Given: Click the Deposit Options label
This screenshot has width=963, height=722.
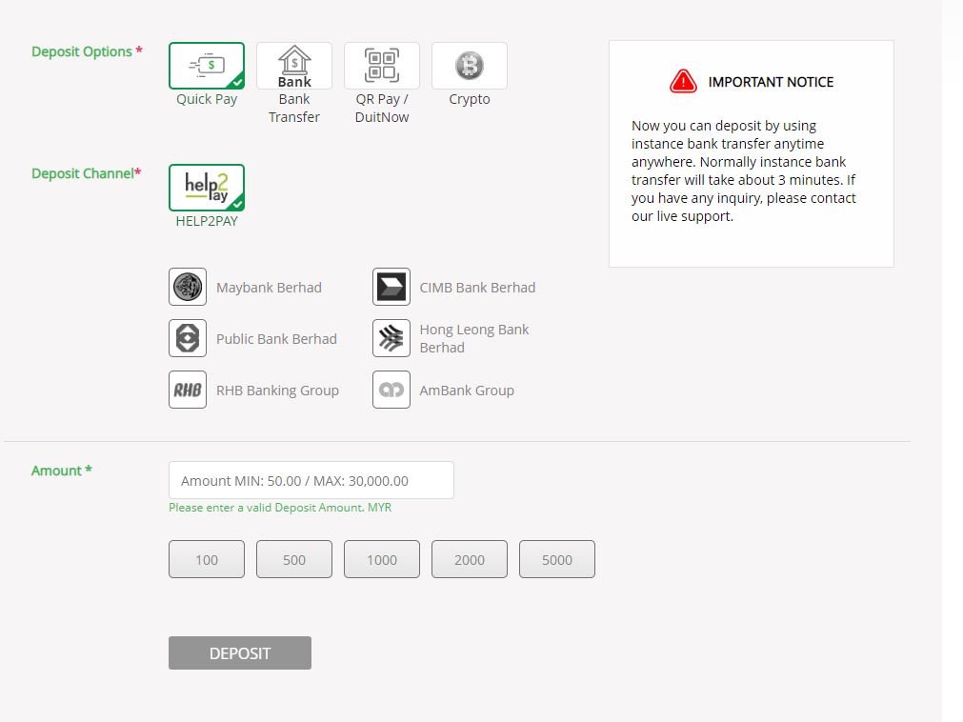Looking at the screenshot, I should coord(87,51).
